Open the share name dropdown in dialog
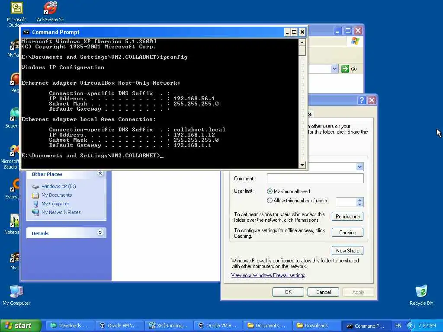 click(360, 166)
